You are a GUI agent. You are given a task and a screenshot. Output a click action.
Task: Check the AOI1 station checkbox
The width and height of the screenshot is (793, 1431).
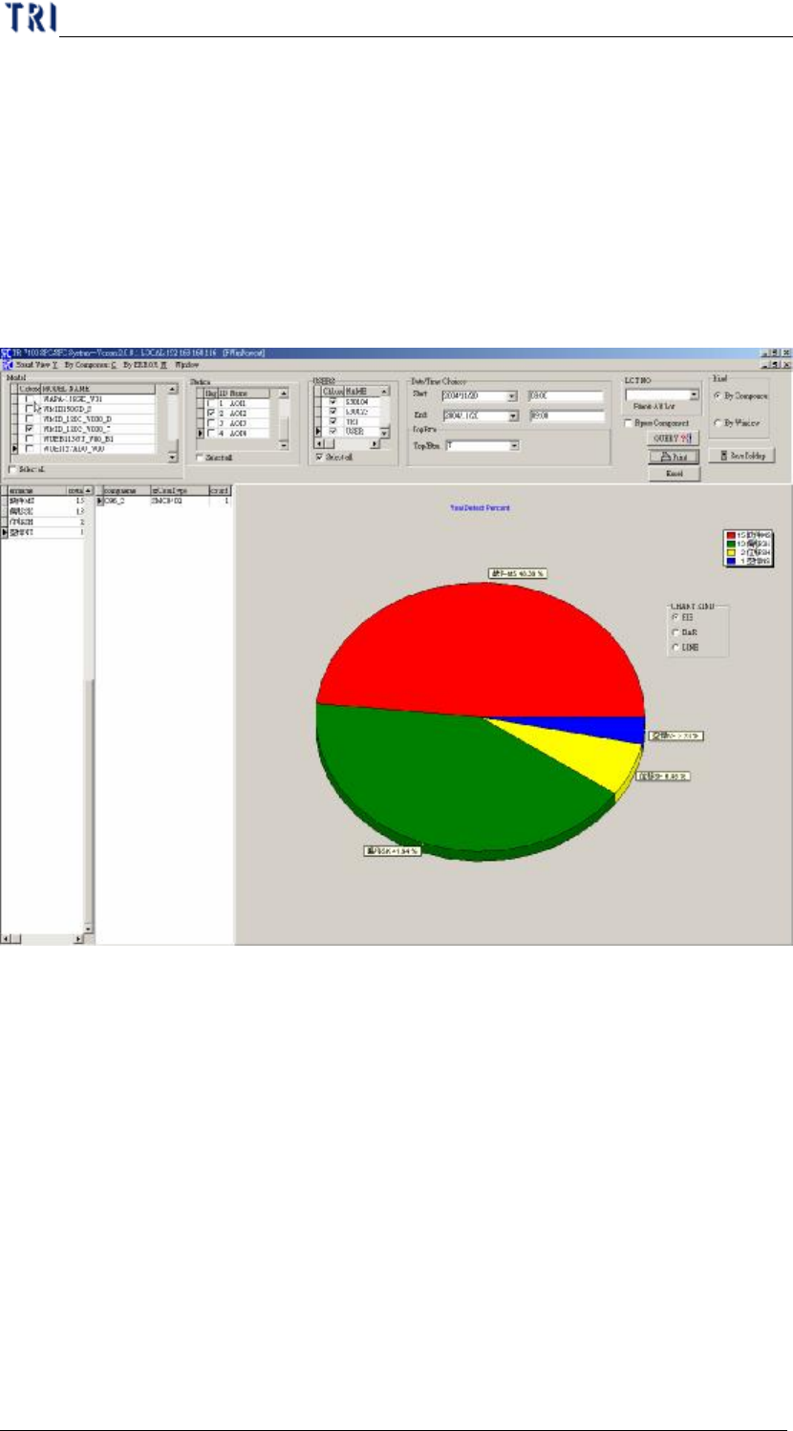point(211,402)
